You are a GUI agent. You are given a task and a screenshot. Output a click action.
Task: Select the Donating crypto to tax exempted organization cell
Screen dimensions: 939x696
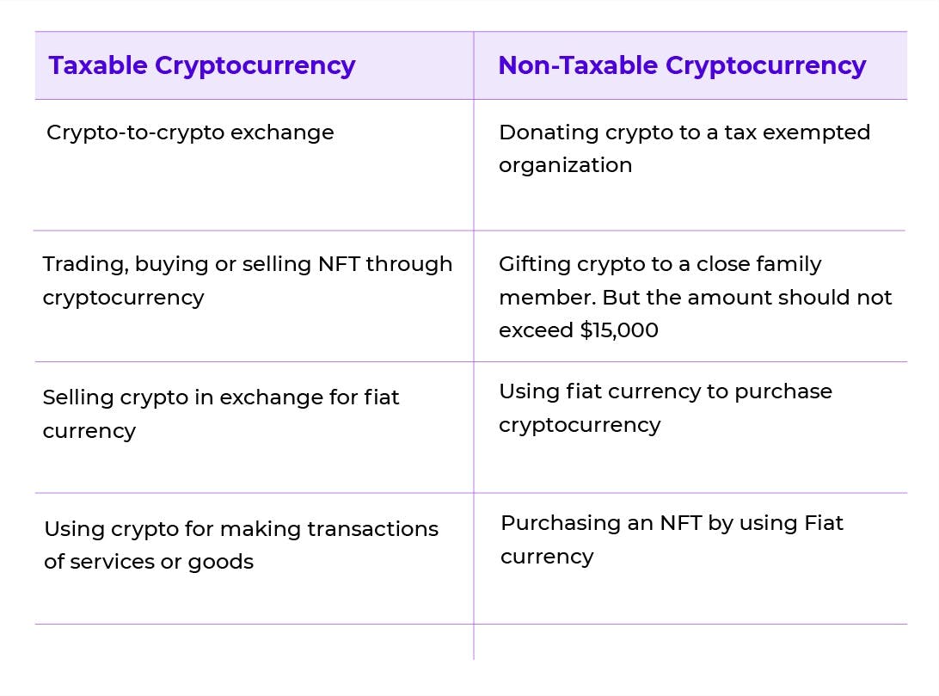(690, 164)
